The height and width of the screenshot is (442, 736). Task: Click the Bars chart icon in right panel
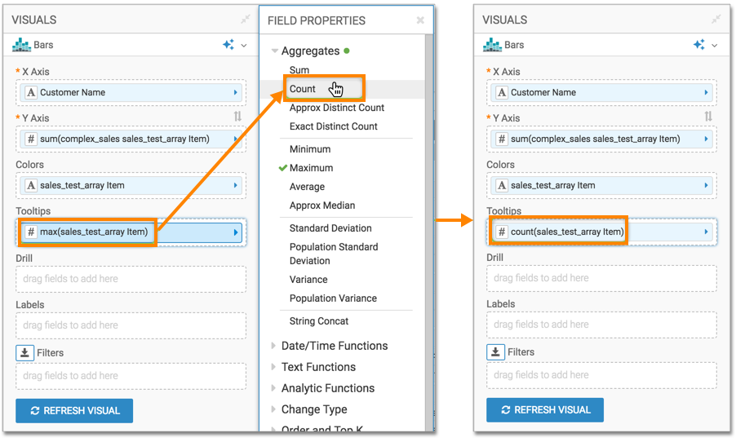(x=492, y=45)
